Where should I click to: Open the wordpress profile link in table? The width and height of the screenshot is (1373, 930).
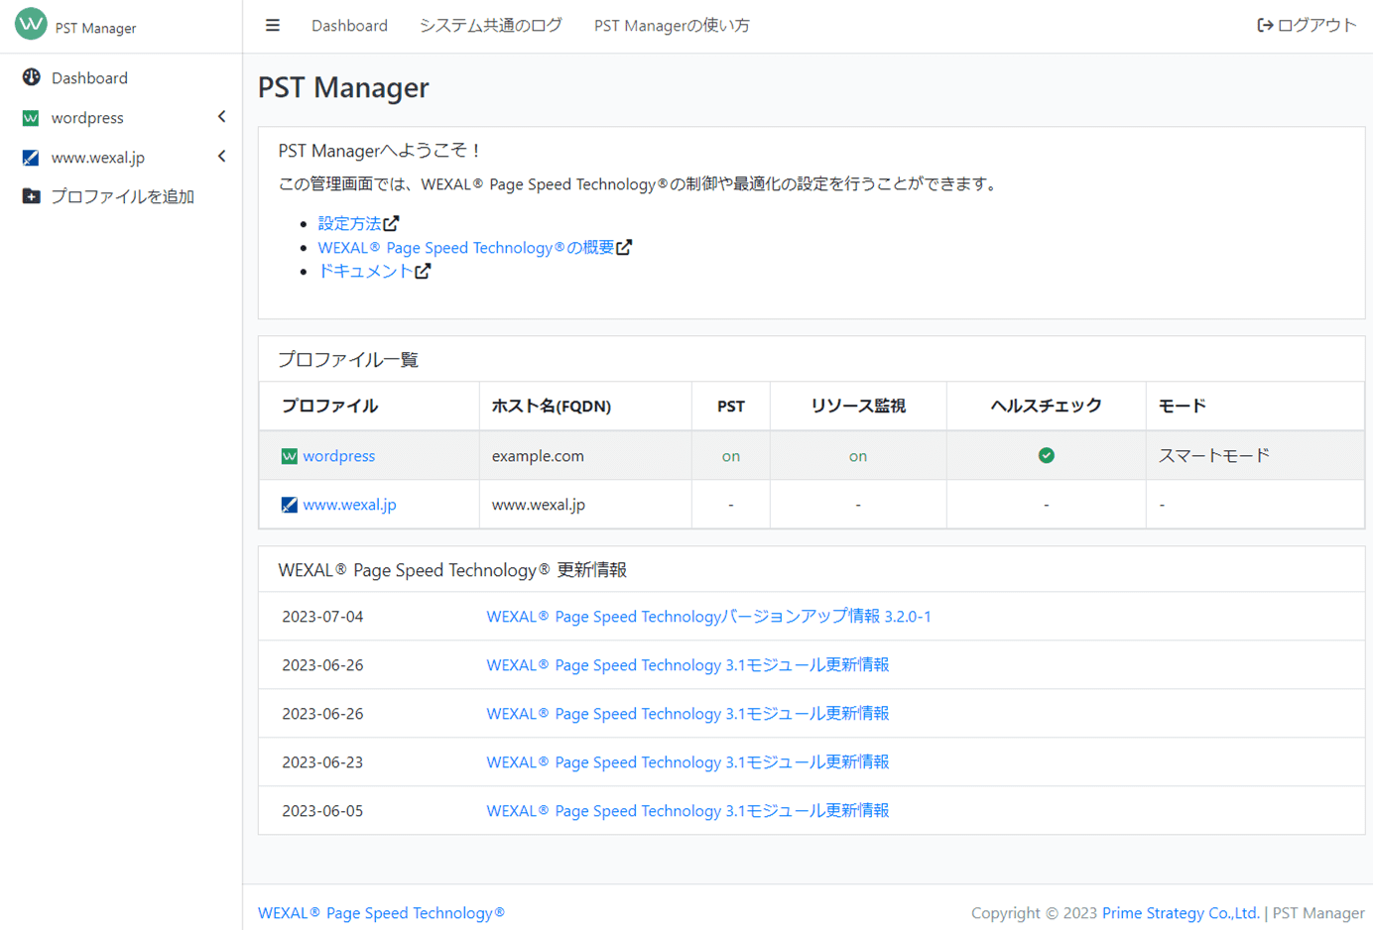[338, 456]
